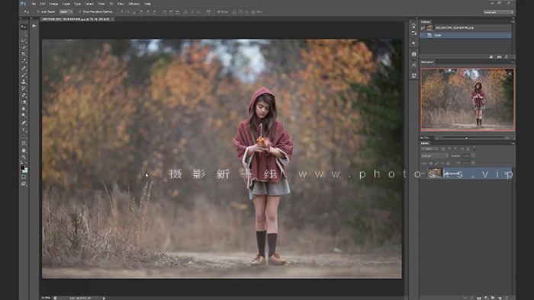Open the History panel flyout menu
Viewport: 534px width, 300px height.
[x=513, y=22]
